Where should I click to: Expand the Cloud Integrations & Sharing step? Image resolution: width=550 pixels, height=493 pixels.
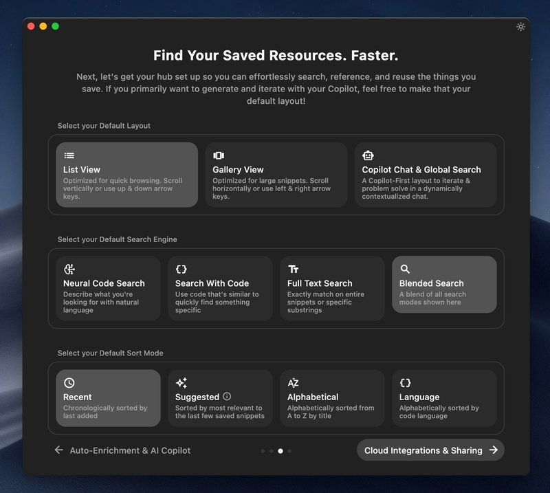[430, 450]
